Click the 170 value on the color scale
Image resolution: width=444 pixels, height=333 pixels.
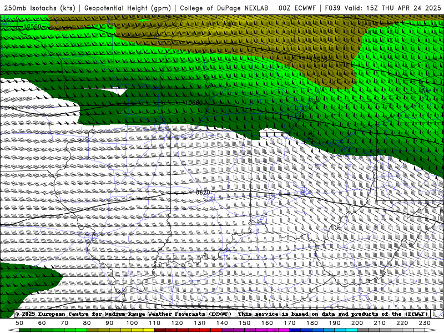pos(290,323)
